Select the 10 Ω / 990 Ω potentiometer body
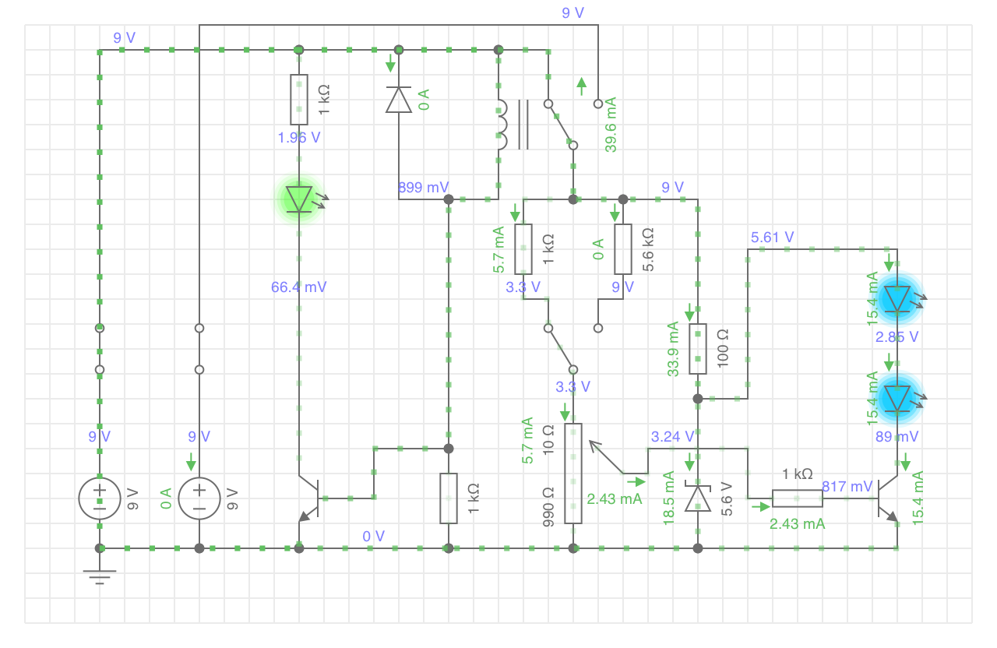This screenshot has width=997, height=648. (x=573, y=474)
